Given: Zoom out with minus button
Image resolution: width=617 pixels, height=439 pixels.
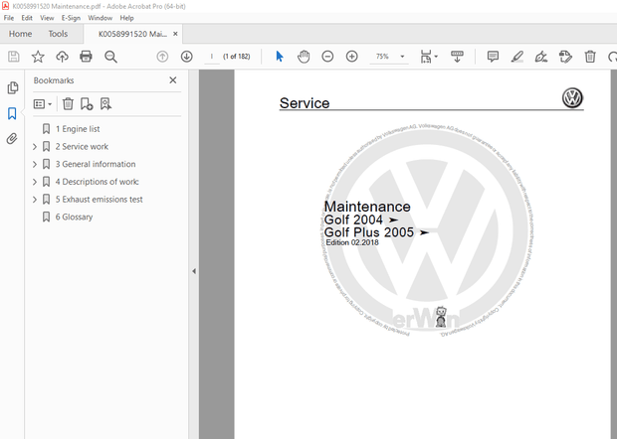Looking at the screenshot, I should coord(327,57).
